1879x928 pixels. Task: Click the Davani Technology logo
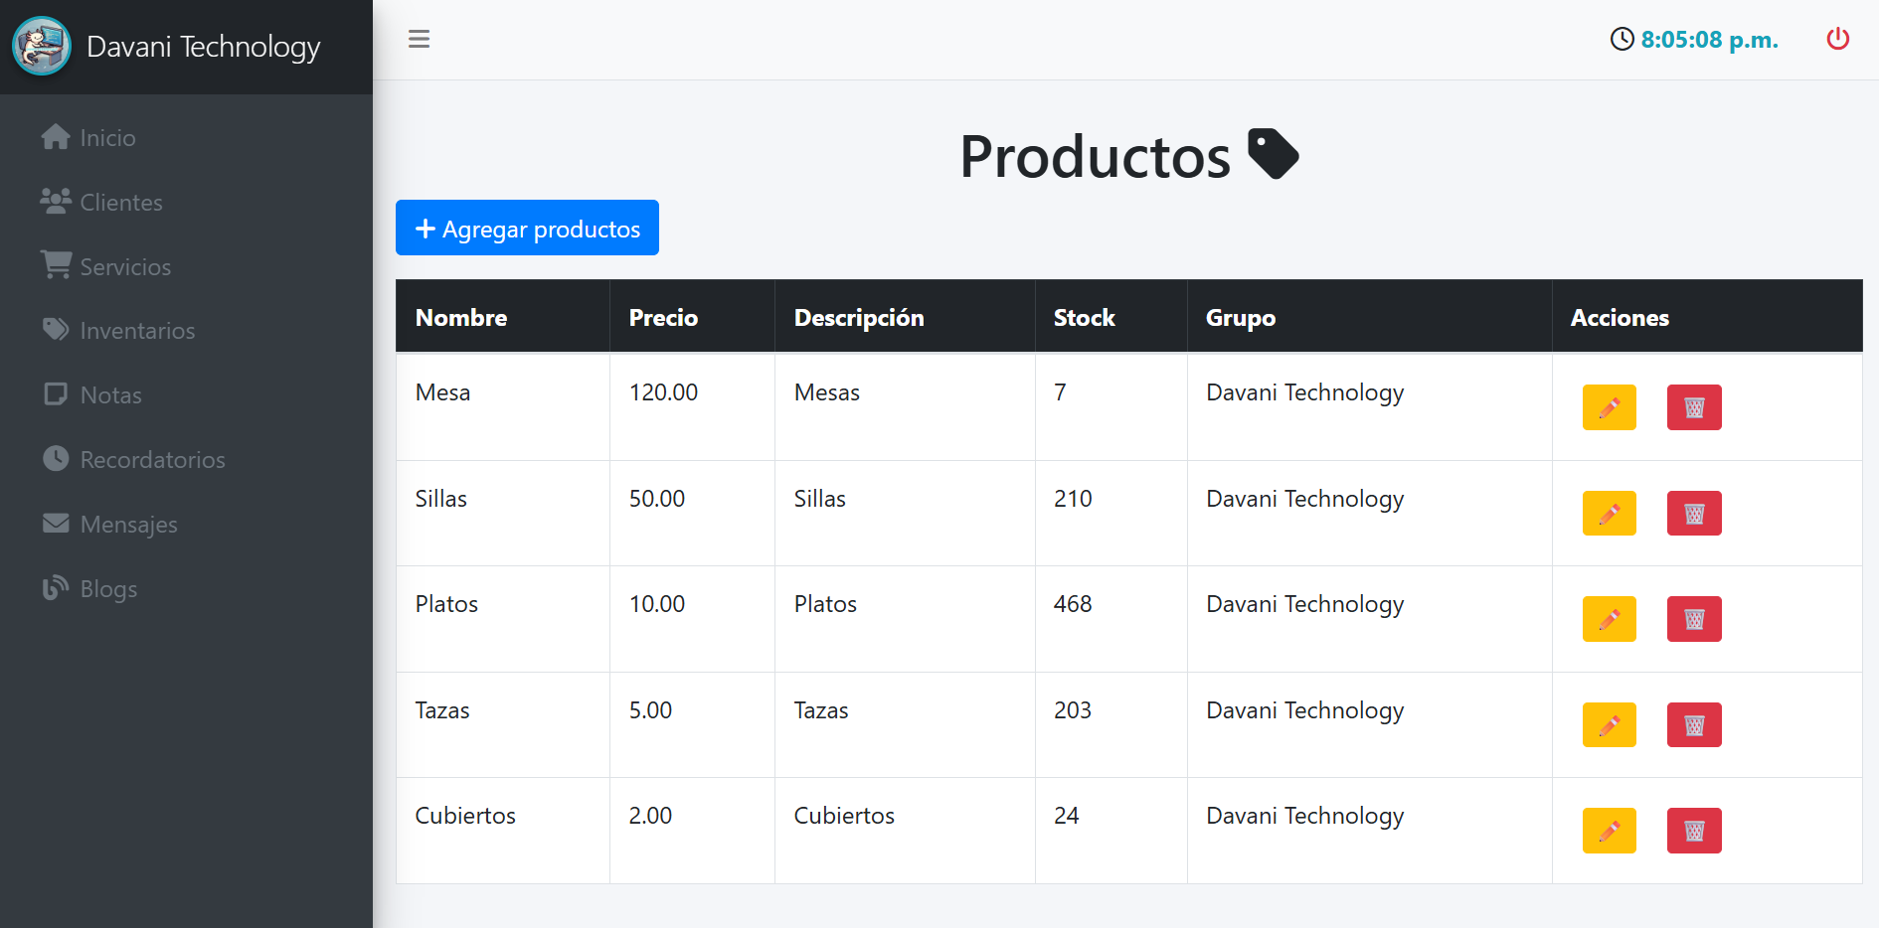tap(42, 46)
